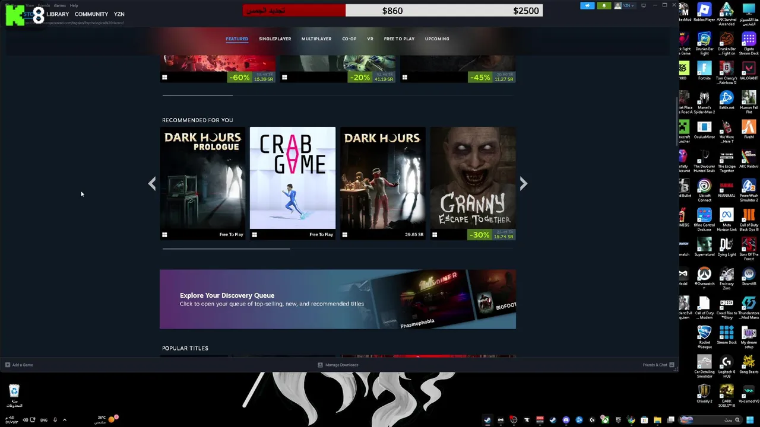Screen dimensions: 760x427
Task: Open the ARK Survival Ascended desktop icon
Action: click(727, 14)
